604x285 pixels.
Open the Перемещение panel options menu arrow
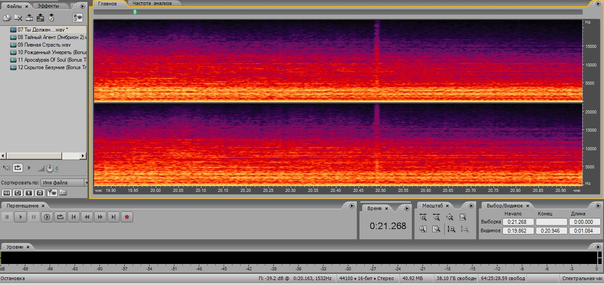(352, 206)
